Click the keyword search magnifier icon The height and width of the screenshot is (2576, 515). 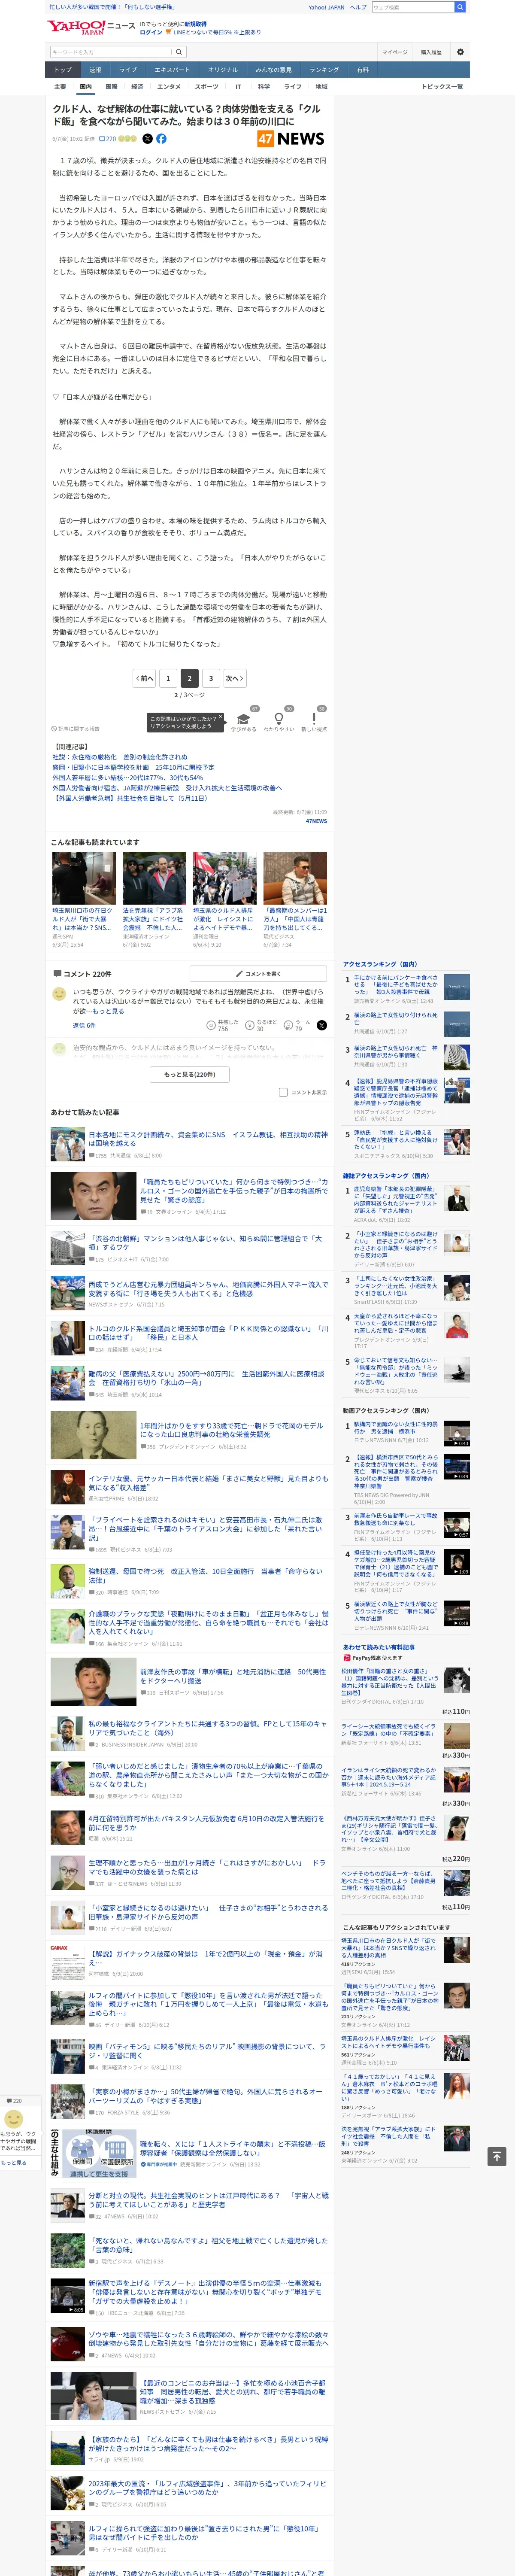pyautogui.click(x=179, y=52)
